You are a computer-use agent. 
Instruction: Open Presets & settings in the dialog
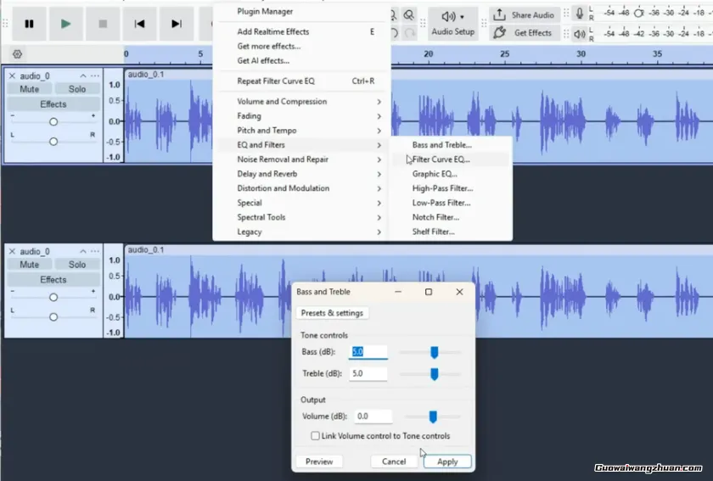pyautogui.click(x=332, y=313)
